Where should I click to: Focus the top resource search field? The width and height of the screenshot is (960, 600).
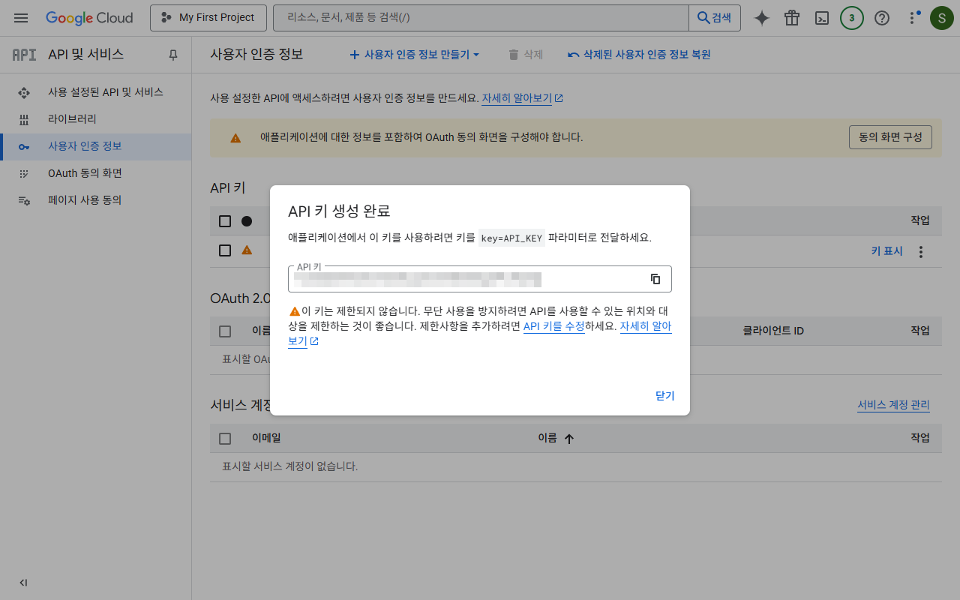point(481,18)
